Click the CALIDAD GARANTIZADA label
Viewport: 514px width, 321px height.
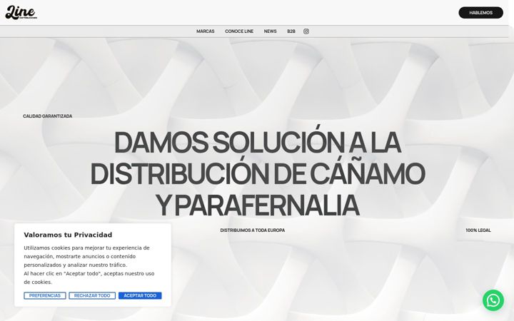pos(48,116)
